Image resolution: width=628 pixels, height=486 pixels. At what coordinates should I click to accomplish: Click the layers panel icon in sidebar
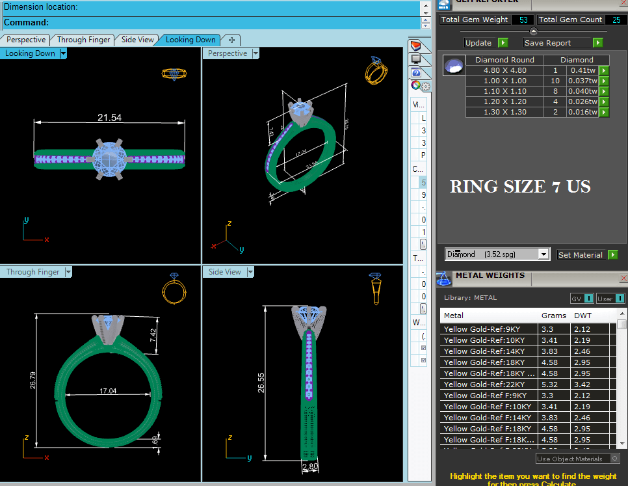pos(416,46)
